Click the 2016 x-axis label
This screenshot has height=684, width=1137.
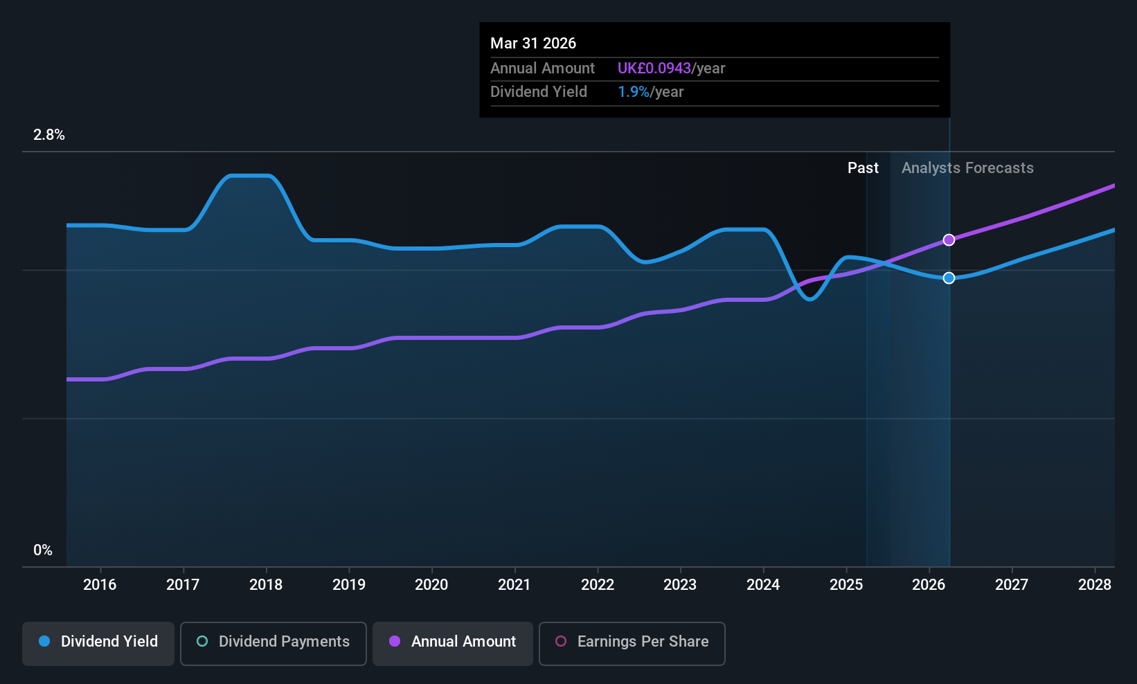pyautogui.click(x=100, y=584)
